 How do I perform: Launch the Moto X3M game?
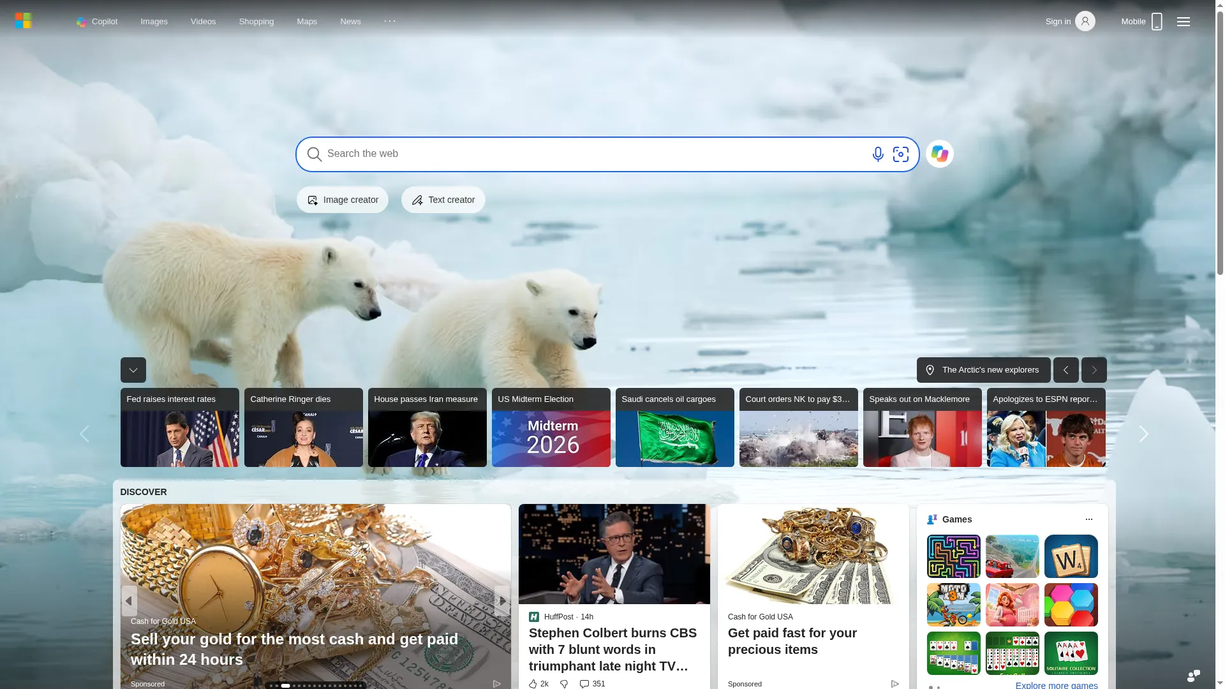[x=954, y=605]
